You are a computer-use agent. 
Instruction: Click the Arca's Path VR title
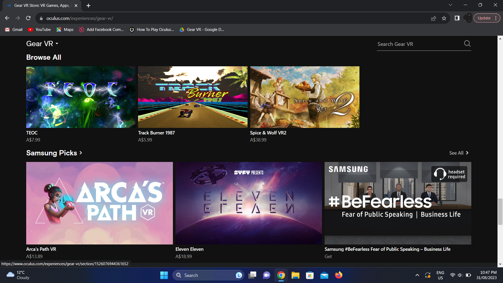(41, 249)
